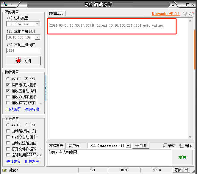Click the orange vertical slider at right edge
Viewport: 197px width, 174px height.
pos(195,49)
